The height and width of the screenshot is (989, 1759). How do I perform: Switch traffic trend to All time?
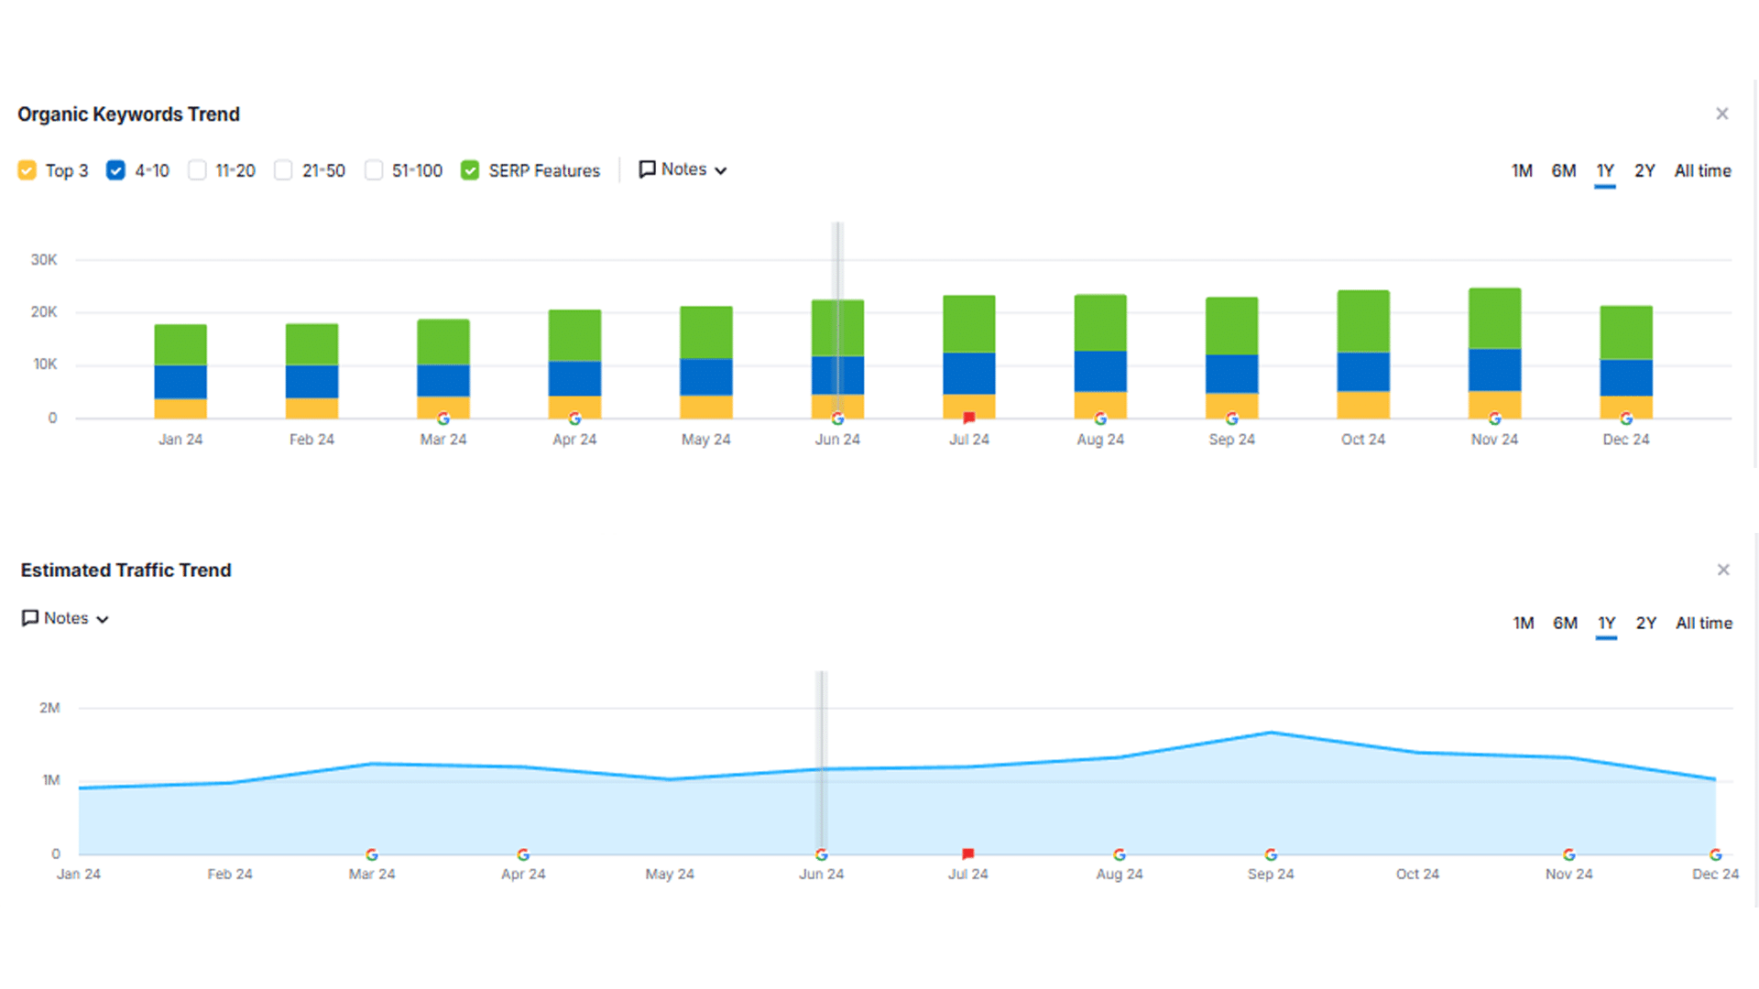[1703, 624]
